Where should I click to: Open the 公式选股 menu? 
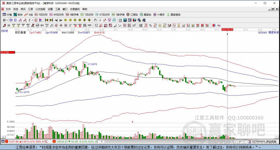click(40, 9)
